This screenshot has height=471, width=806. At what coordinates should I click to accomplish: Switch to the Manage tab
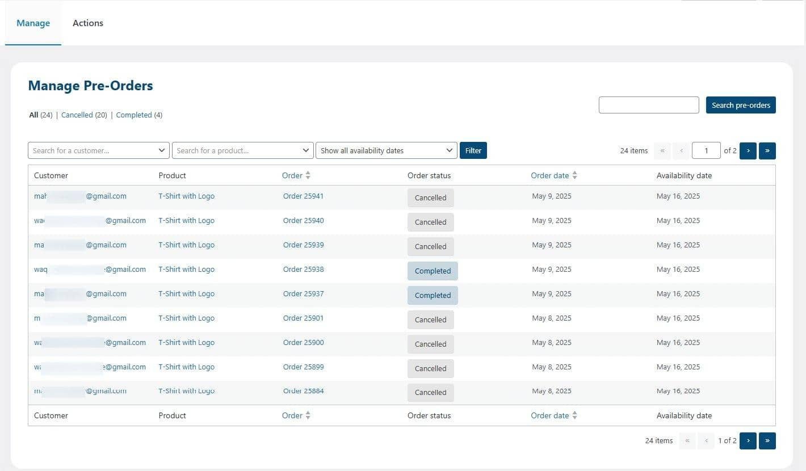pyautogui.click(x=33, y=23)
